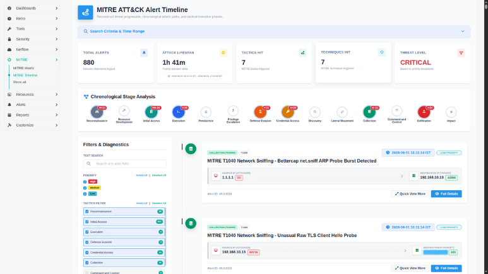Click the source IP icon beside 1.1.1.1
This screenshot has height=274, width=488.
click(x=216, y=176)
